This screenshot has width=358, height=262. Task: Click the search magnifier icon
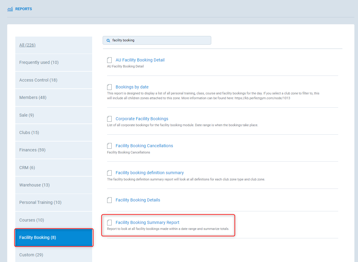pyautogui.click(x=108, y=40)
